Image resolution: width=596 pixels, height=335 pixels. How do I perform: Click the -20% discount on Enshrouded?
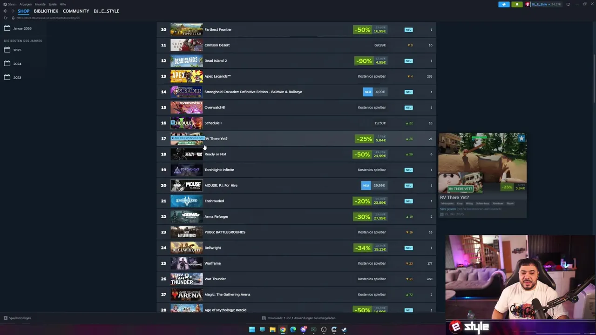[362, 201]
